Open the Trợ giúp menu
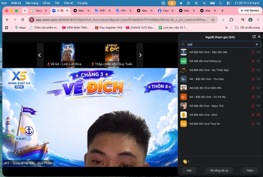This screenshot has height=177, width=263. 82,3
